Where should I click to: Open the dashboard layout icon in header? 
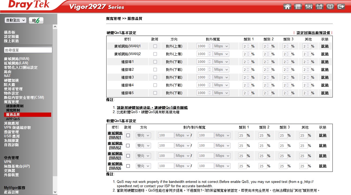coord(298,7)
